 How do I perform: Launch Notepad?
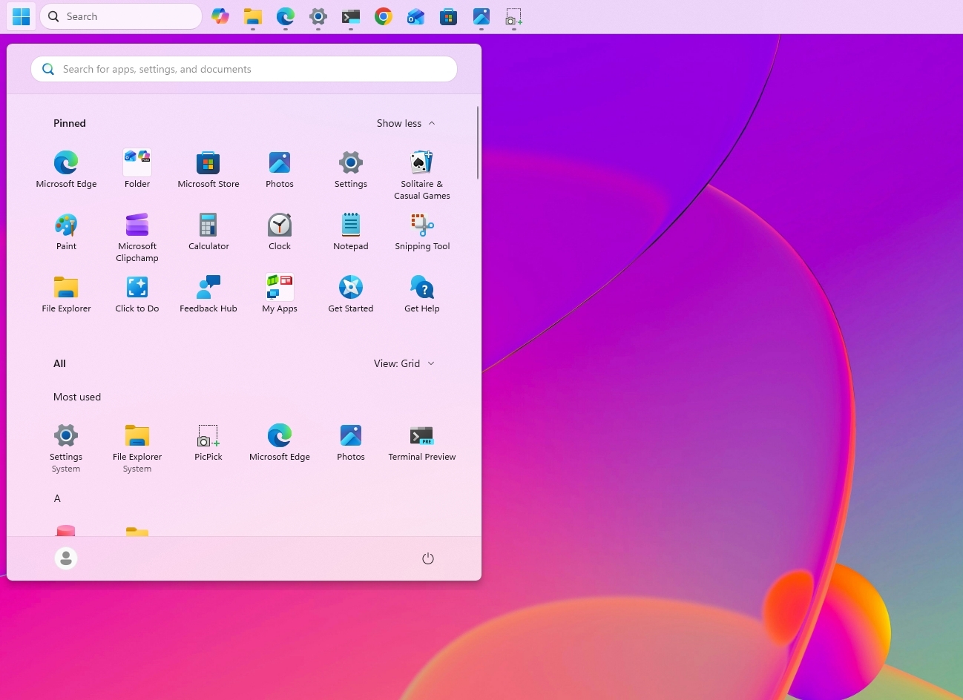coord(351,232)
